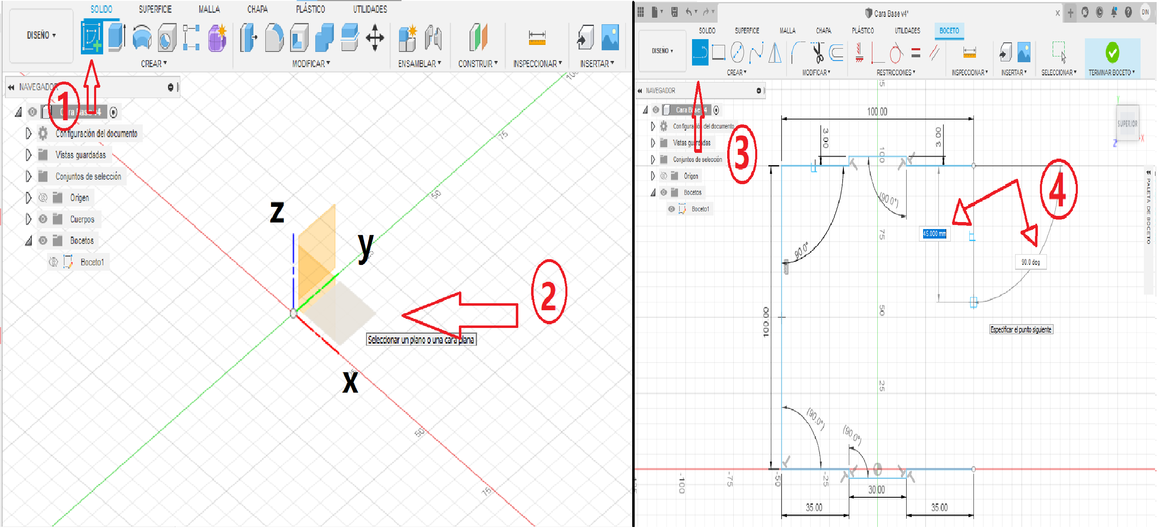
Task: Toggle Boceto1 eye in right browser
Action: tap(672, 209)
